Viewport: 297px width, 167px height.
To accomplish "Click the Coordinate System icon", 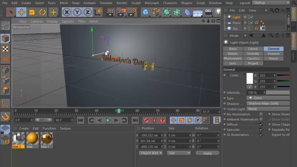I will click(98, 12).
